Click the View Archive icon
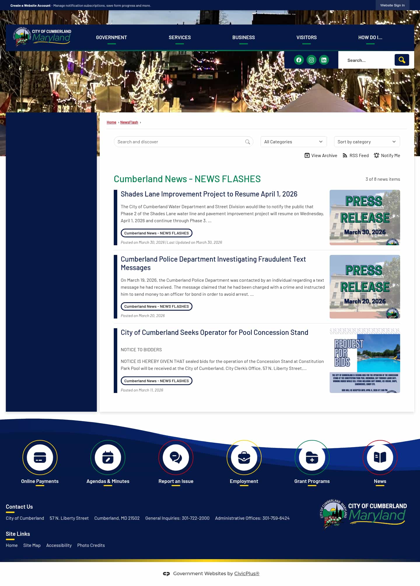 pos(307,155)
